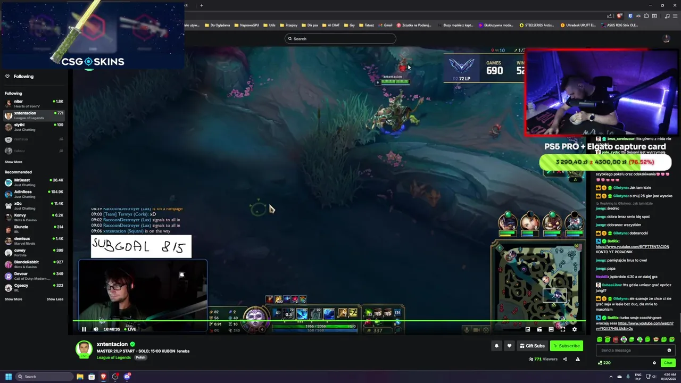Viewport: 681px width, 383px height.
Task: Open slythi channel in sidebar
Action: tap(34, 127)
